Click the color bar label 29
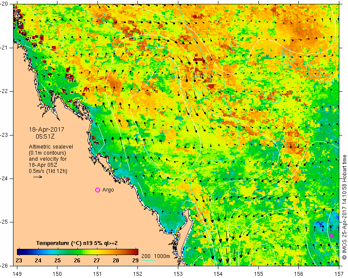Viewport: 348px width, 278px height. coord(135,261)
